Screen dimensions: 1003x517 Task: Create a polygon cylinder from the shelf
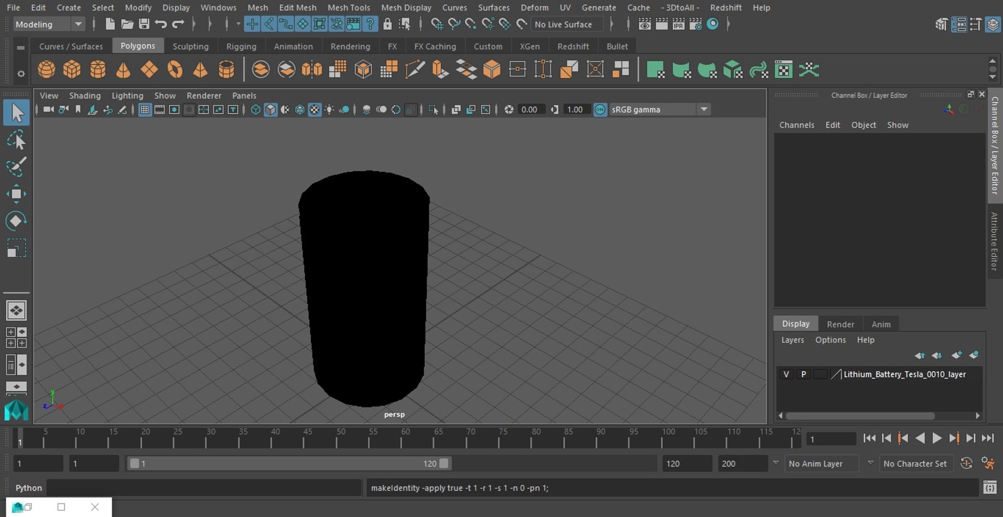[98, 69]
